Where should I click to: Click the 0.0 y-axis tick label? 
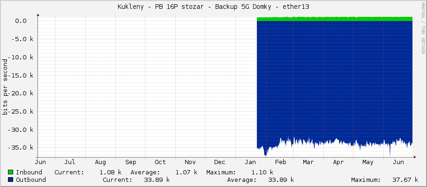point(21,21)
